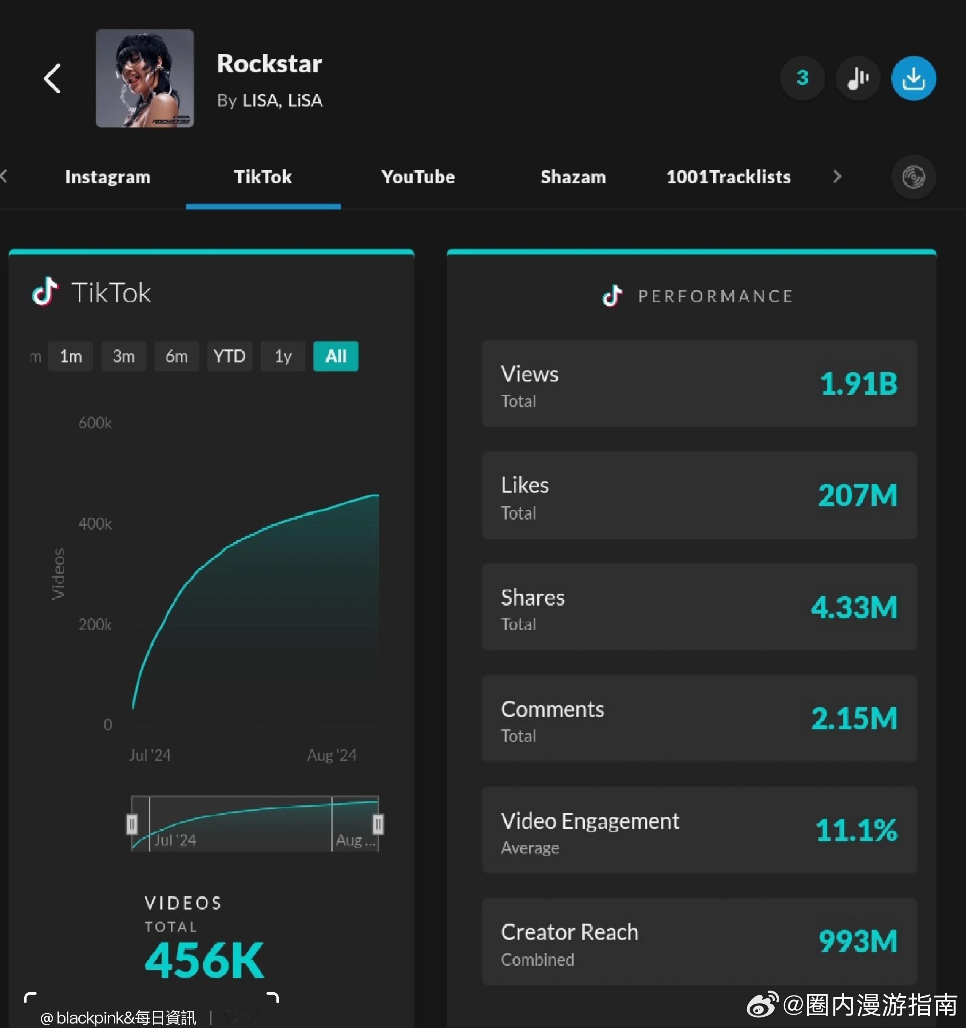The image size is (966, 1028).
Task: Download data with the blue download icon
Action: [913, 78]
